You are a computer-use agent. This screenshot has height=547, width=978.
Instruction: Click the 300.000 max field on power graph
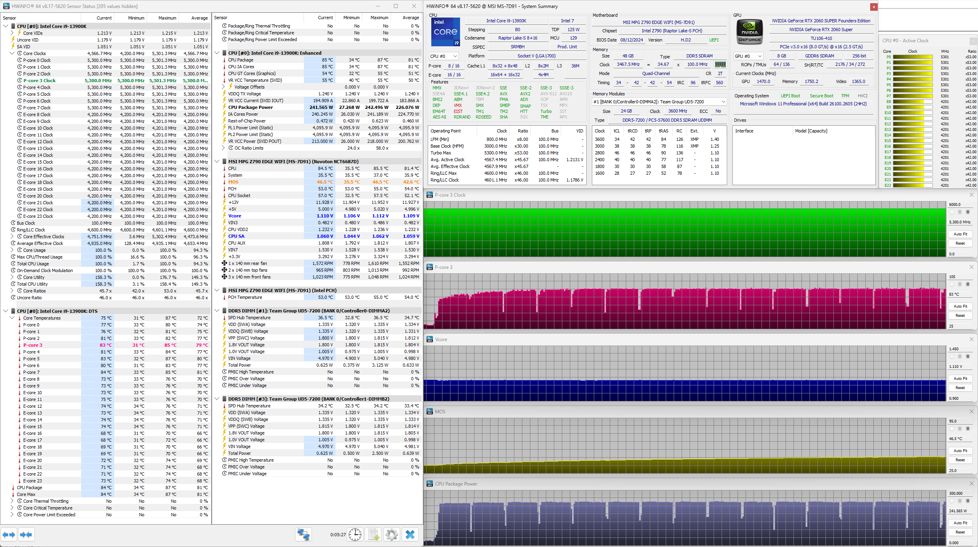960,493
